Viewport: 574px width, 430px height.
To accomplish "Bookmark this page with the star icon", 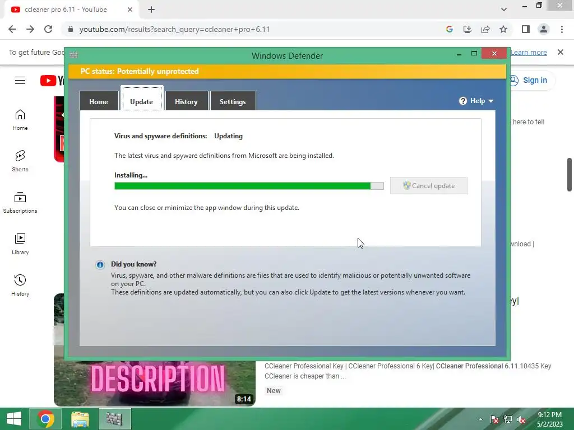I will coord(503,29).
